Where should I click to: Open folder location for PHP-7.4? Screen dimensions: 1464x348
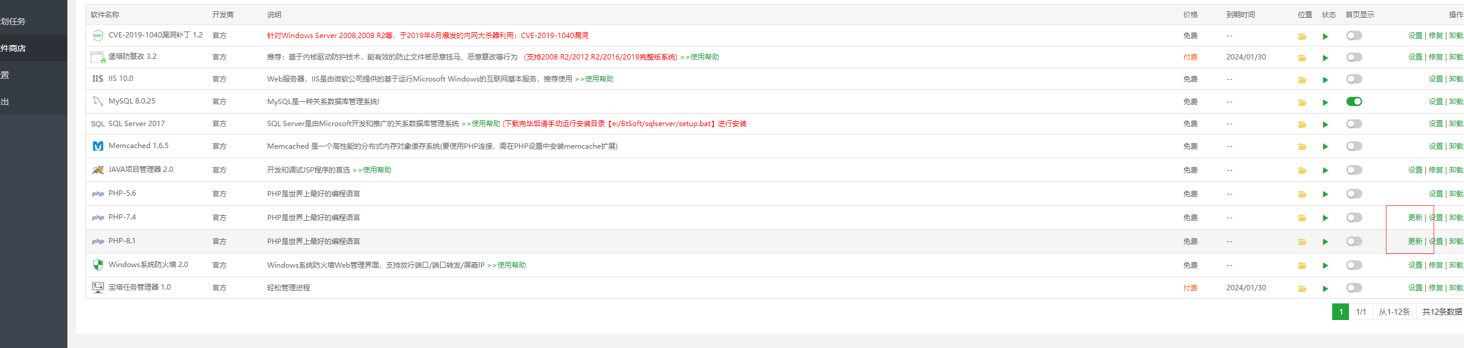point(1302,218)
